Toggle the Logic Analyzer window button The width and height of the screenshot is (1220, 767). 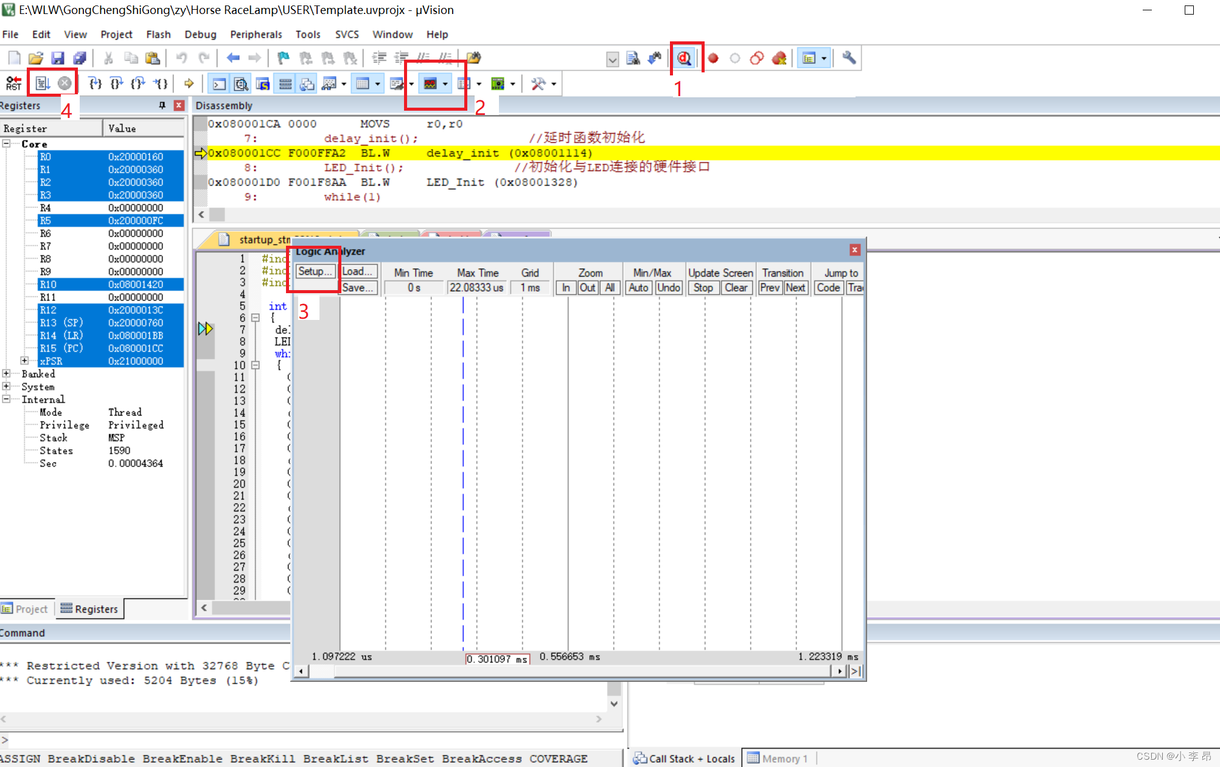[x=430, y=84]
